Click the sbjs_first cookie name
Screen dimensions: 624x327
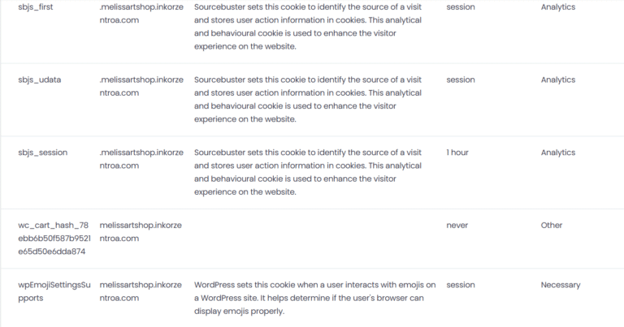point(39,6)
